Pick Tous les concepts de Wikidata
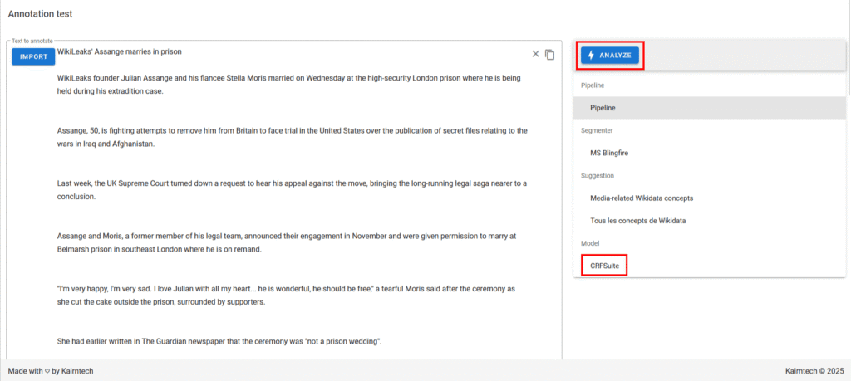 pos(637,220)
